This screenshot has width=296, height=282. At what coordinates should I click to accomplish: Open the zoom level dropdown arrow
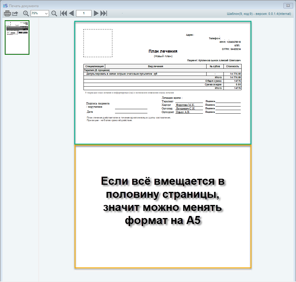tap(46, 13)
